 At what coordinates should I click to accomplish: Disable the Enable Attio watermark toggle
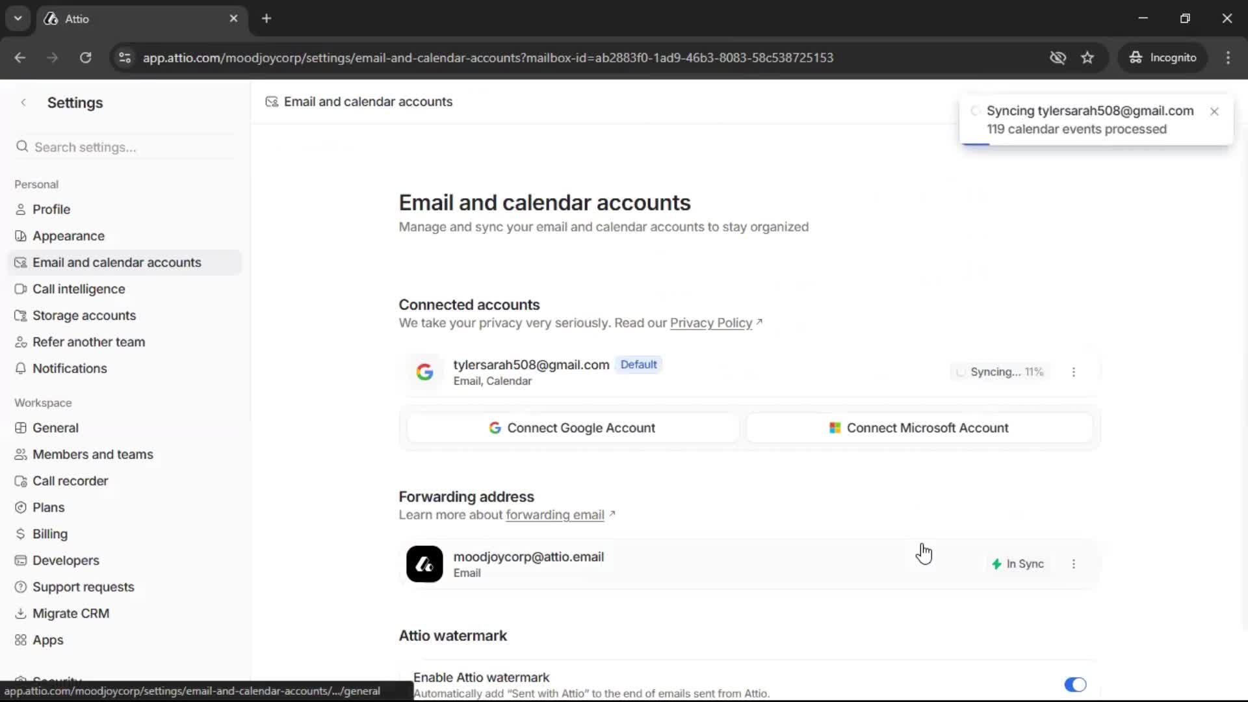tap(1075, 684)
